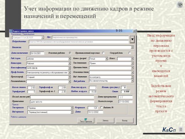Click the Корректировка записи window title icon

11,31
